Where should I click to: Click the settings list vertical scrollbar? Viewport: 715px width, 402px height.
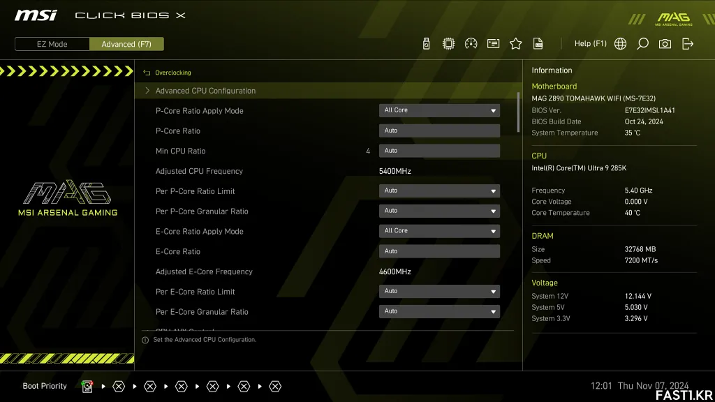click(518, 112)
